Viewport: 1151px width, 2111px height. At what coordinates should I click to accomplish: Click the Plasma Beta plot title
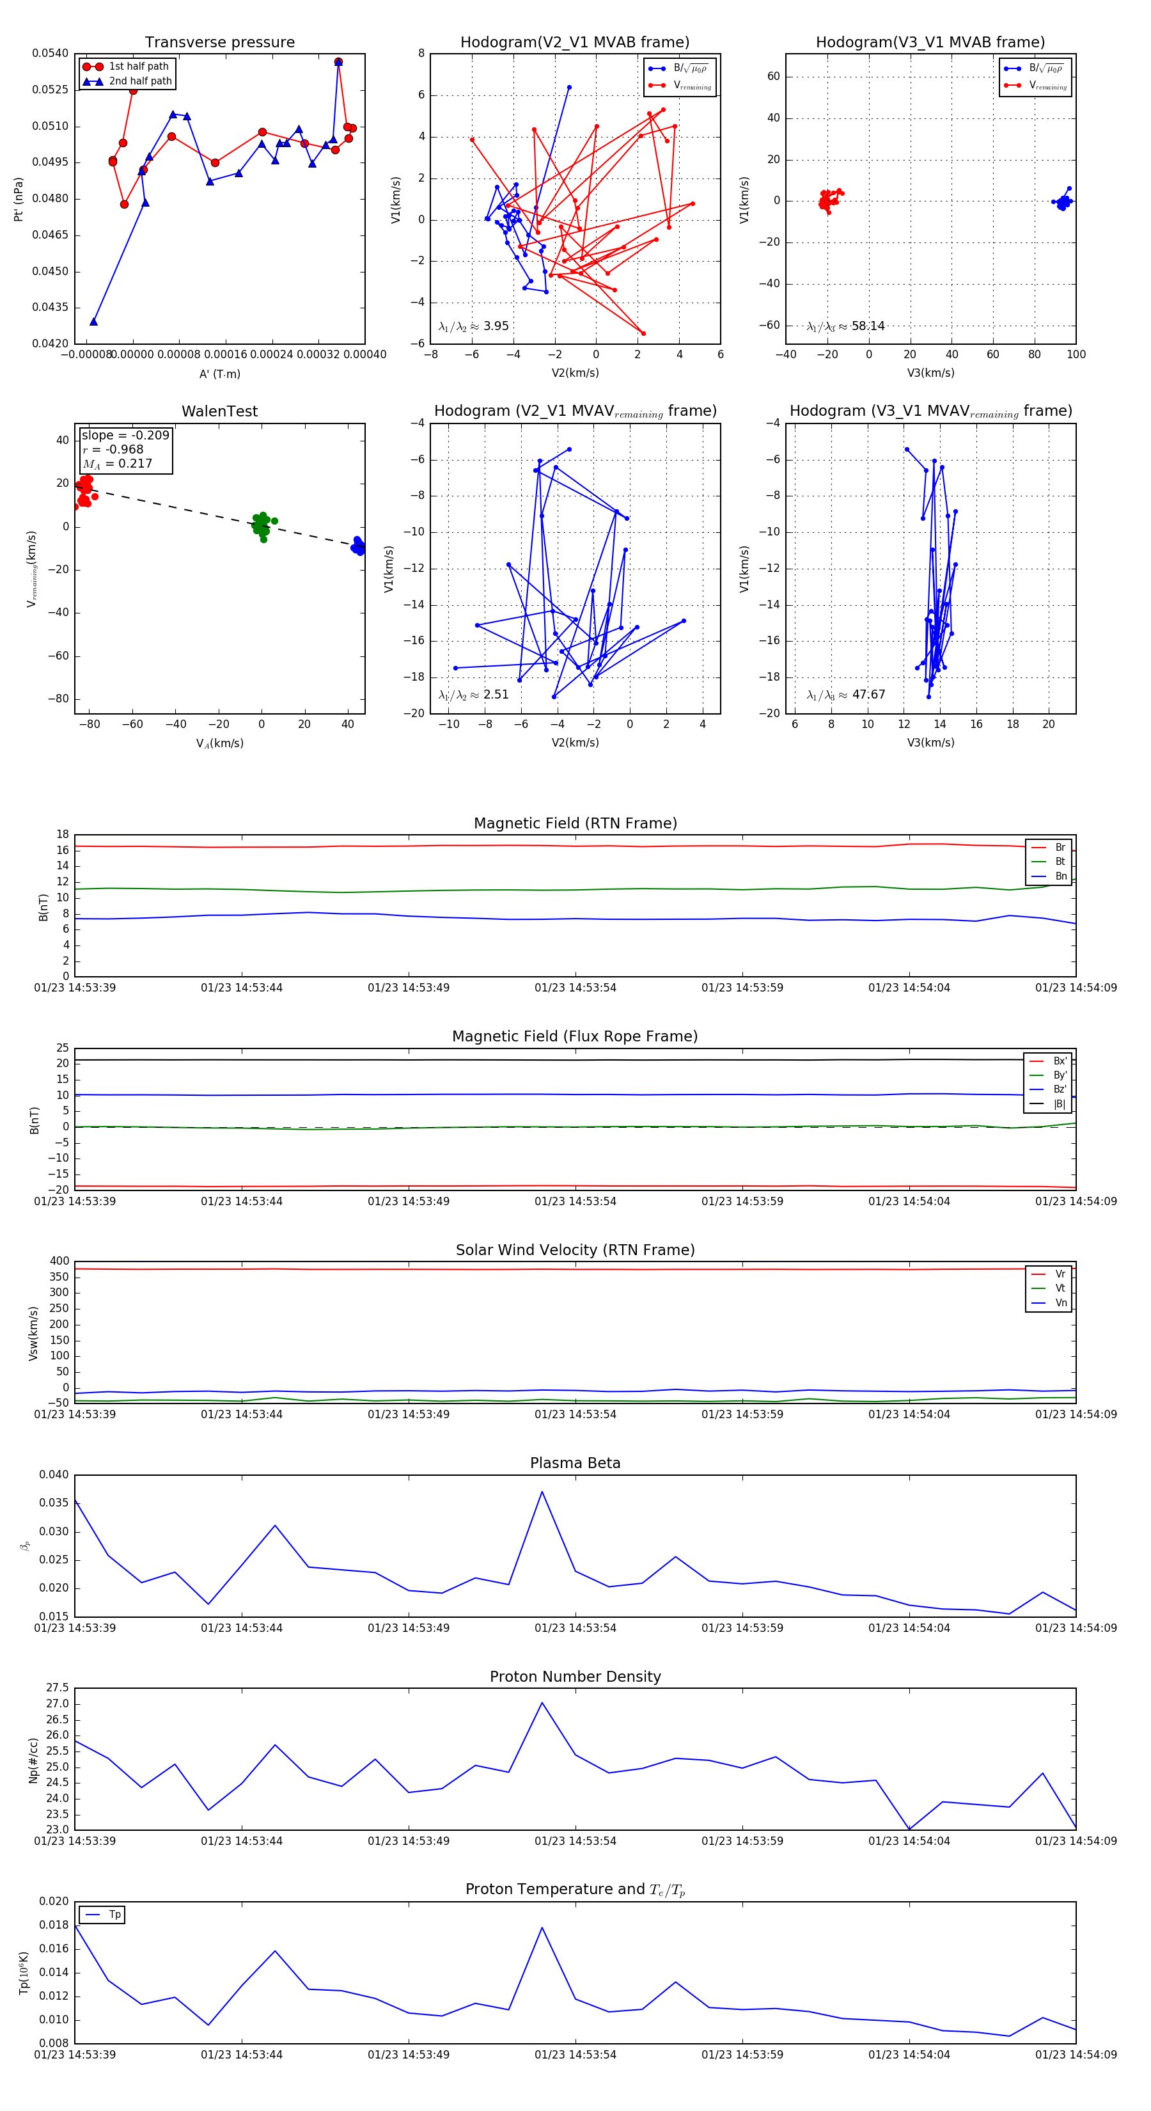575,1464
